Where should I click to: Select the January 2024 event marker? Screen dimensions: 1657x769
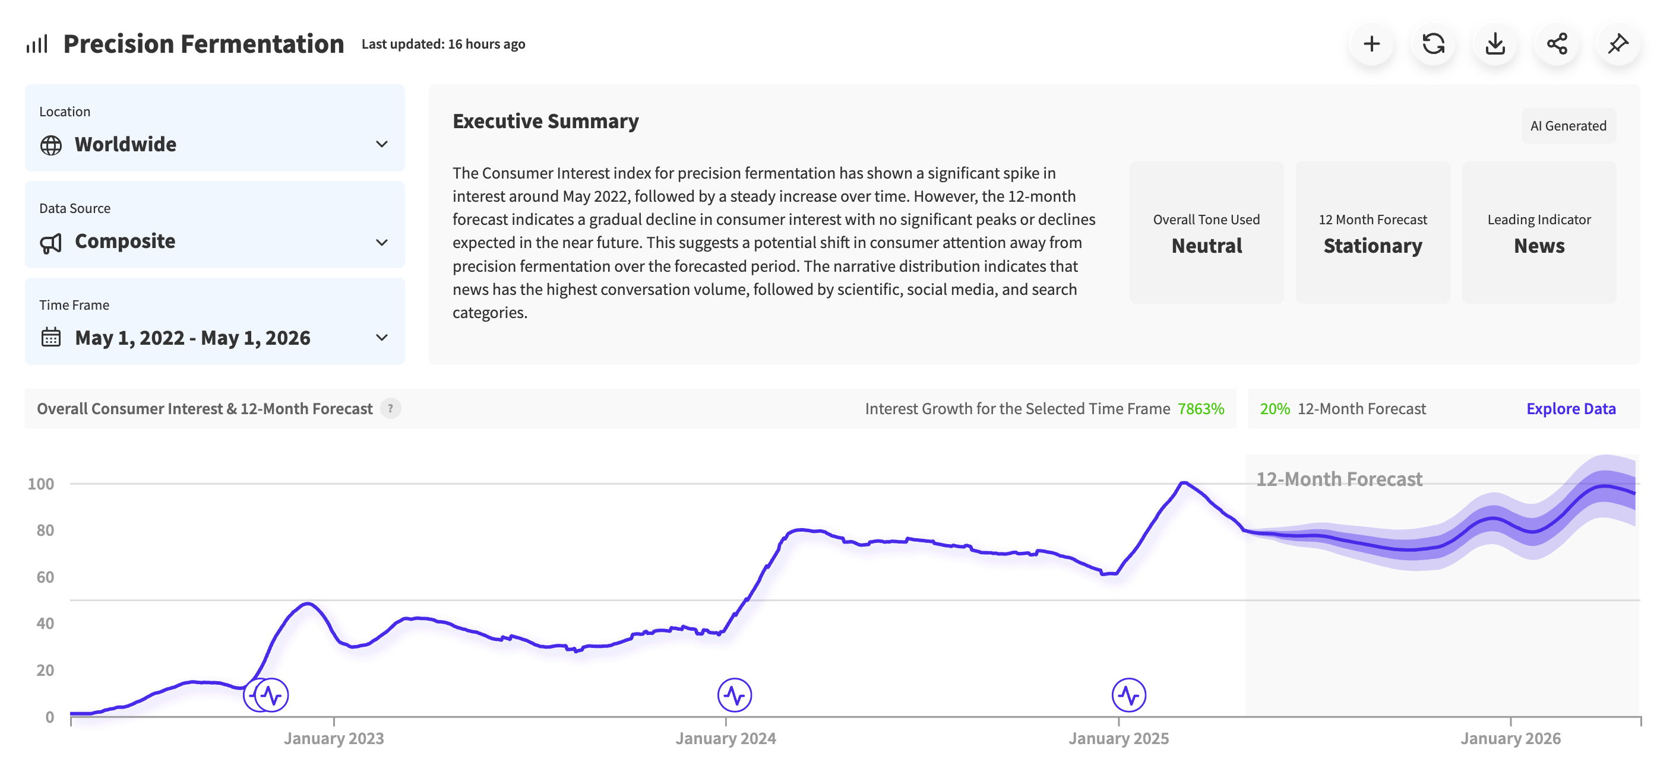tap(735, 694)
